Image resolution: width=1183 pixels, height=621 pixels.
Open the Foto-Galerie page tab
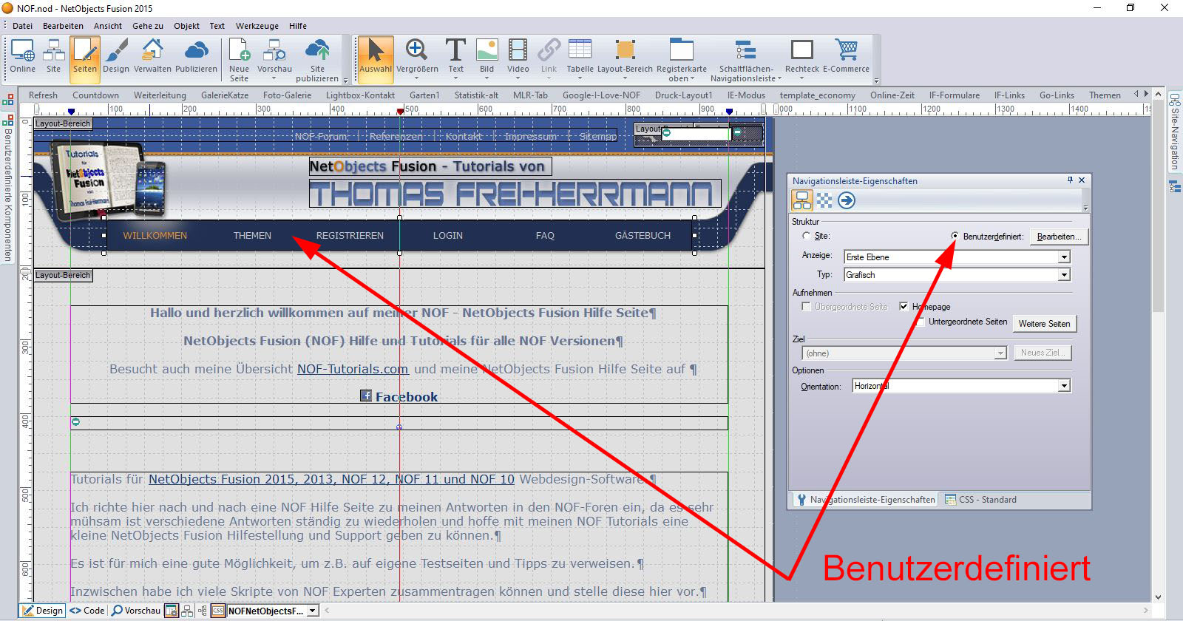pyautogui.click(x=287, y=95)
